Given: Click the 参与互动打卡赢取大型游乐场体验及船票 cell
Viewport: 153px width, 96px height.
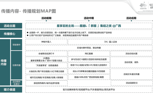Looking at the screenshot, I should 89,59.
